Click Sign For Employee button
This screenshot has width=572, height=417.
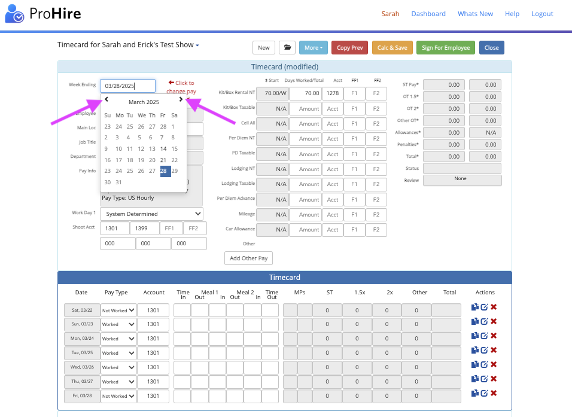pyautogui.click(x=446, y=47)
